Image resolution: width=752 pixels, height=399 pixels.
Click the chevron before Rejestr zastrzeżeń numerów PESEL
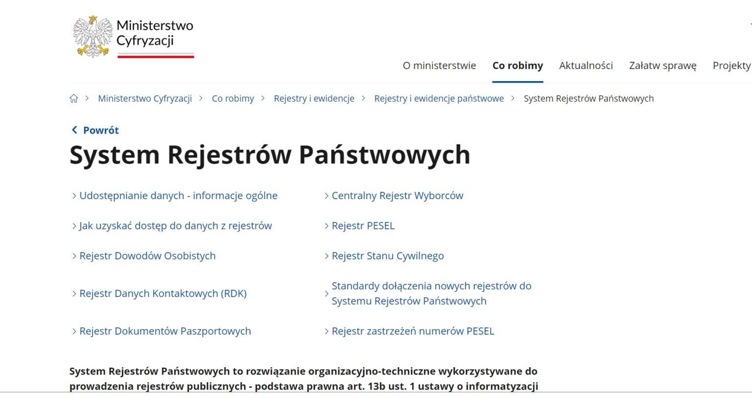pyautogui.click(x=327, y=331)
